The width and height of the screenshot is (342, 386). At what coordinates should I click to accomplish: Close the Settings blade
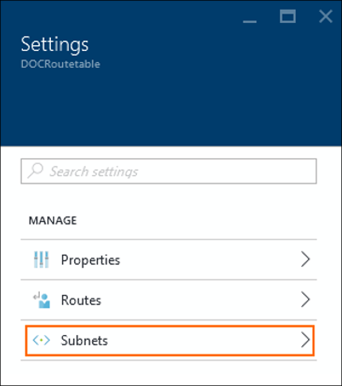pos(326,16)
